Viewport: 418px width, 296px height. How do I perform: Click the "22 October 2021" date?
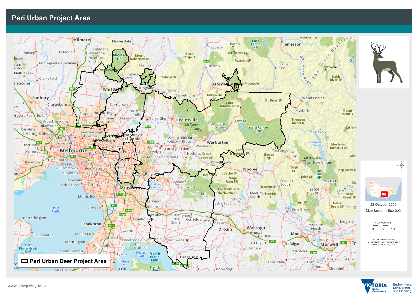pyautogui.click(x=383, y=204)
